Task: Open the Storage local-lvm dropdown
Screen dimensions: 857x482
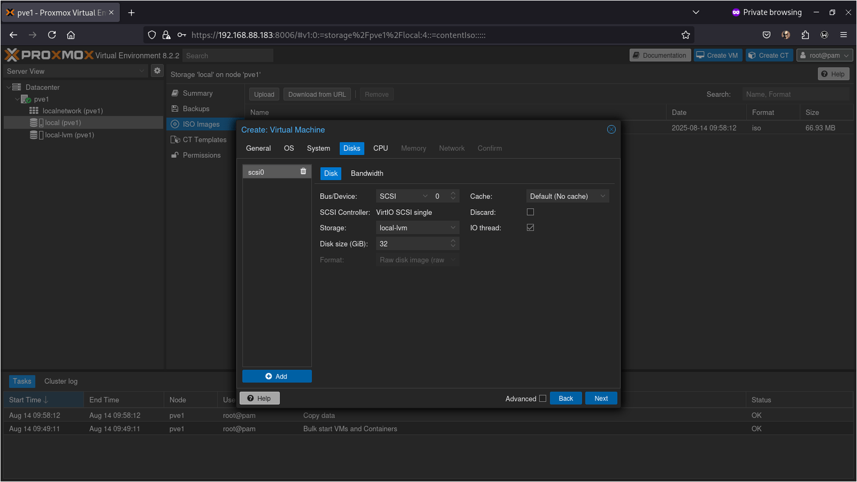Action: coord(453,228)
